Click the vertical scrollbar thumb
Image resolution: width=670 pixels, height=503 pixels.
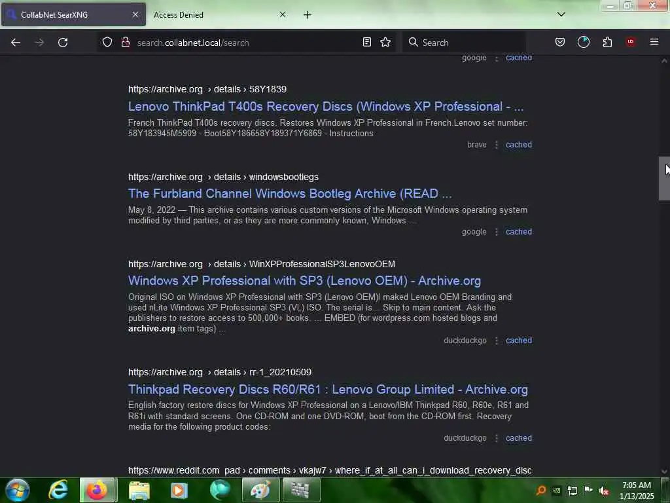pos(663,178)
